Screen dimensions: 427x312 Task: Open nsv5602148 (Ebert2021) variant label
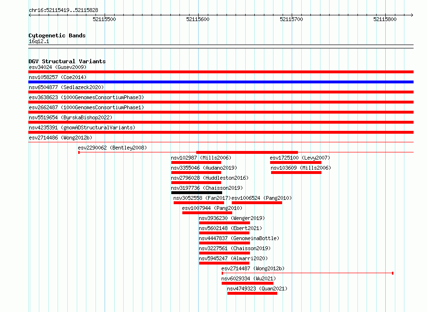point(230,228)
